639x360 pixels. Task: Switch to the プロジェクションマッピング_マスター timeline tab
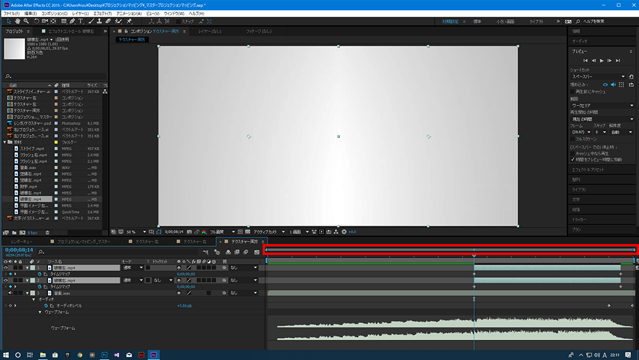pyautogui.click(x=83, y=242)
